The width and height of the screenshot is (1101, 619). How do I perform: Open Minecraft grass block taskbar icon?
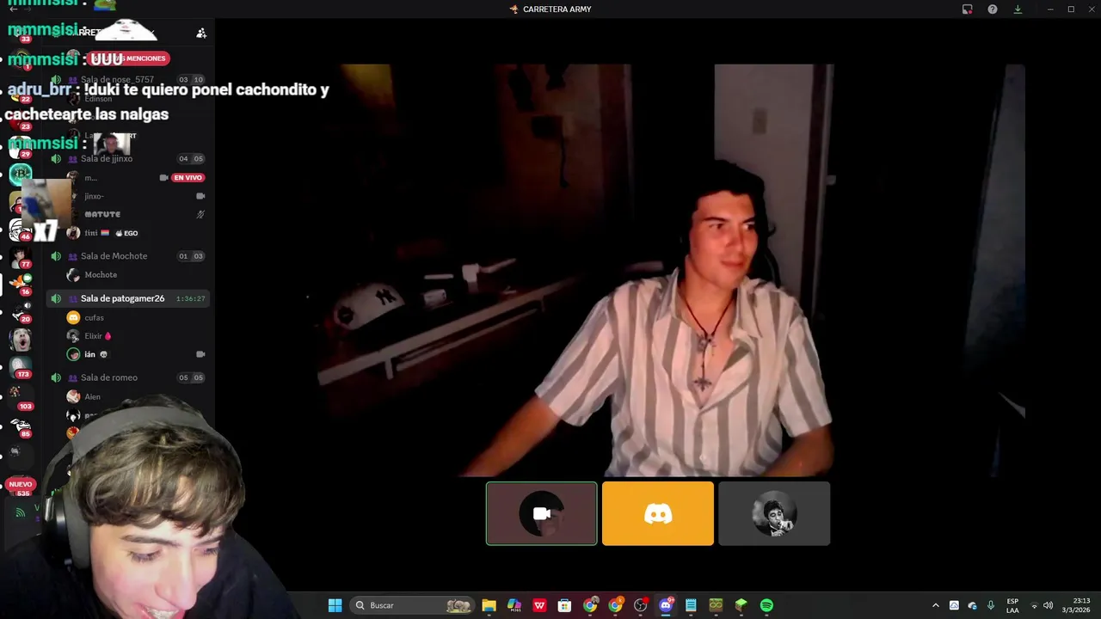tap(741, 605)
